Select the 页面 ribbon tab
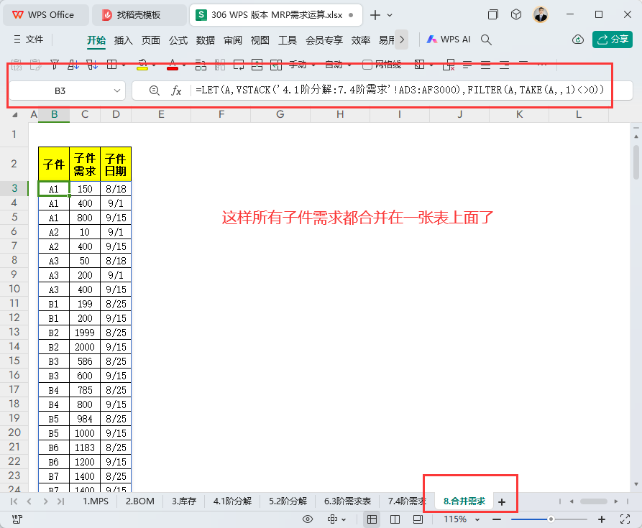 coord(151,40)
